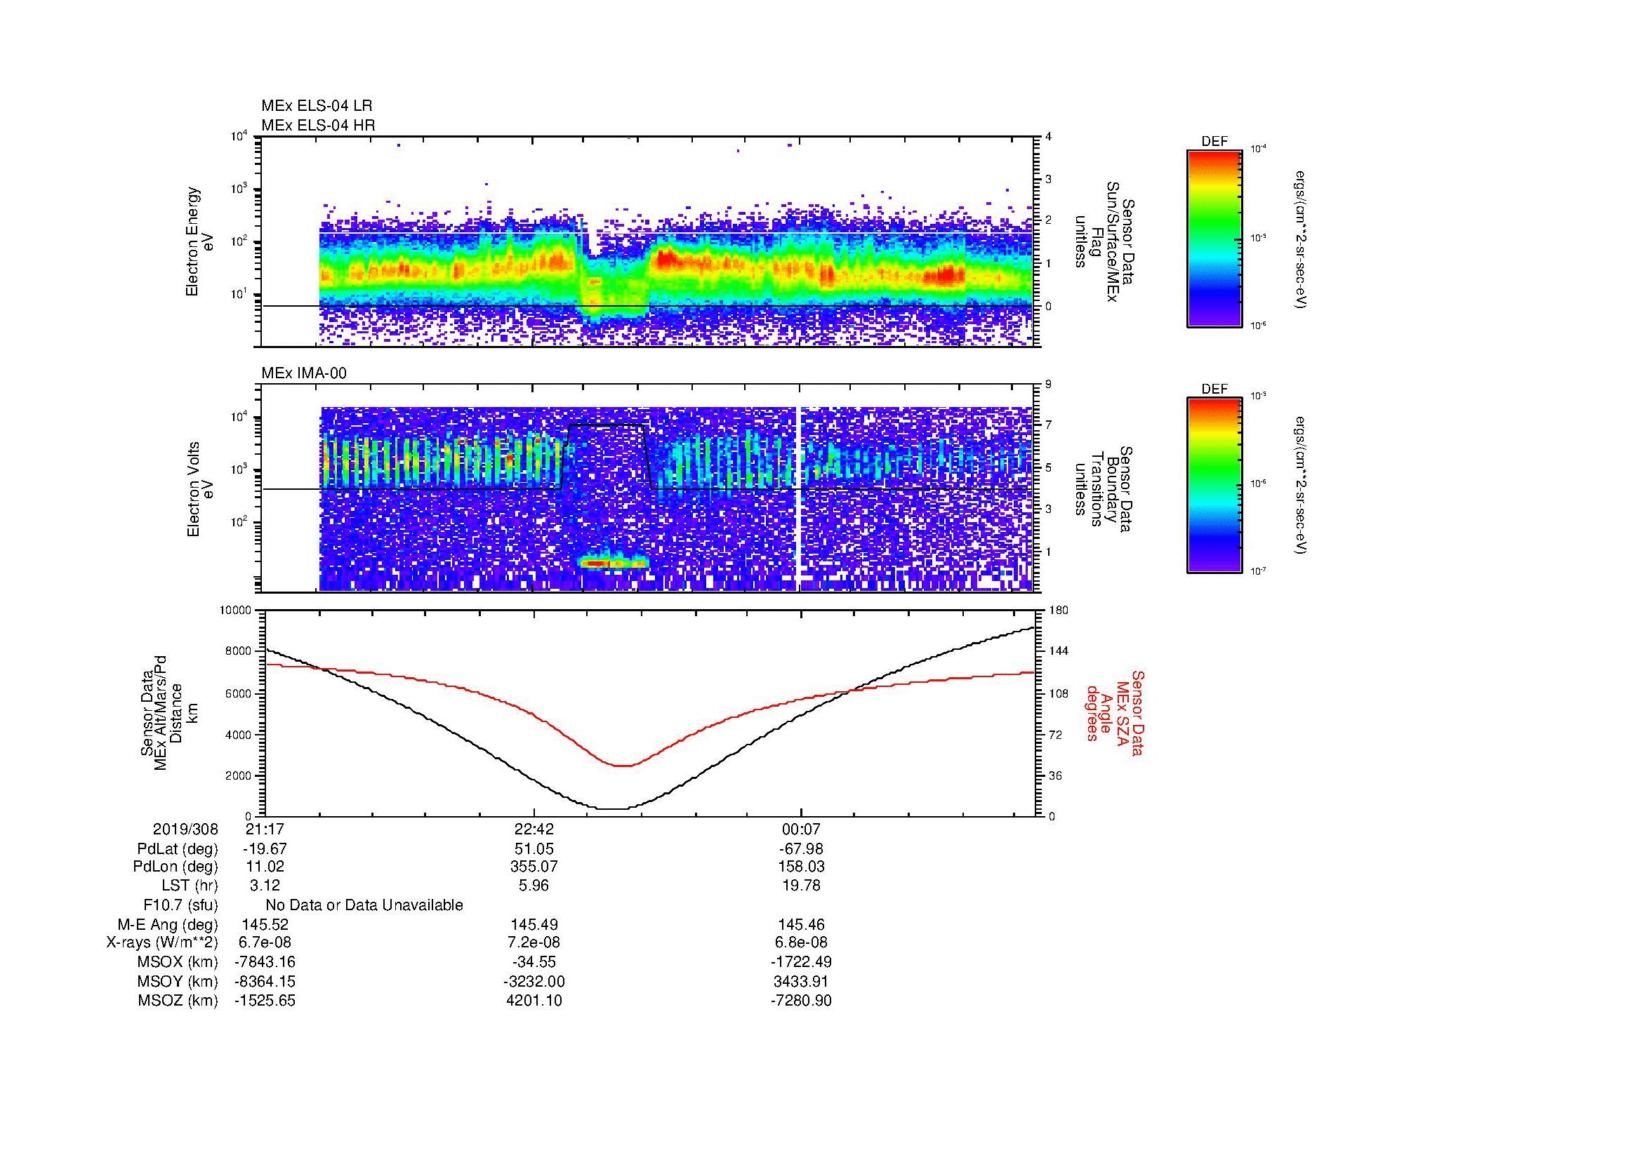
Task: Click the MSOX value "-34.55"
Action: click(534, 962)
